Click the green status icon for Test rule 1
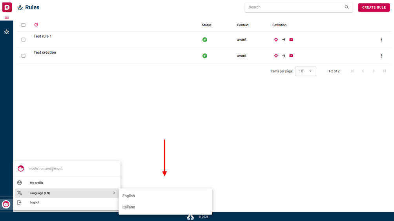This screenshot has height=221, width=394. 205,40
